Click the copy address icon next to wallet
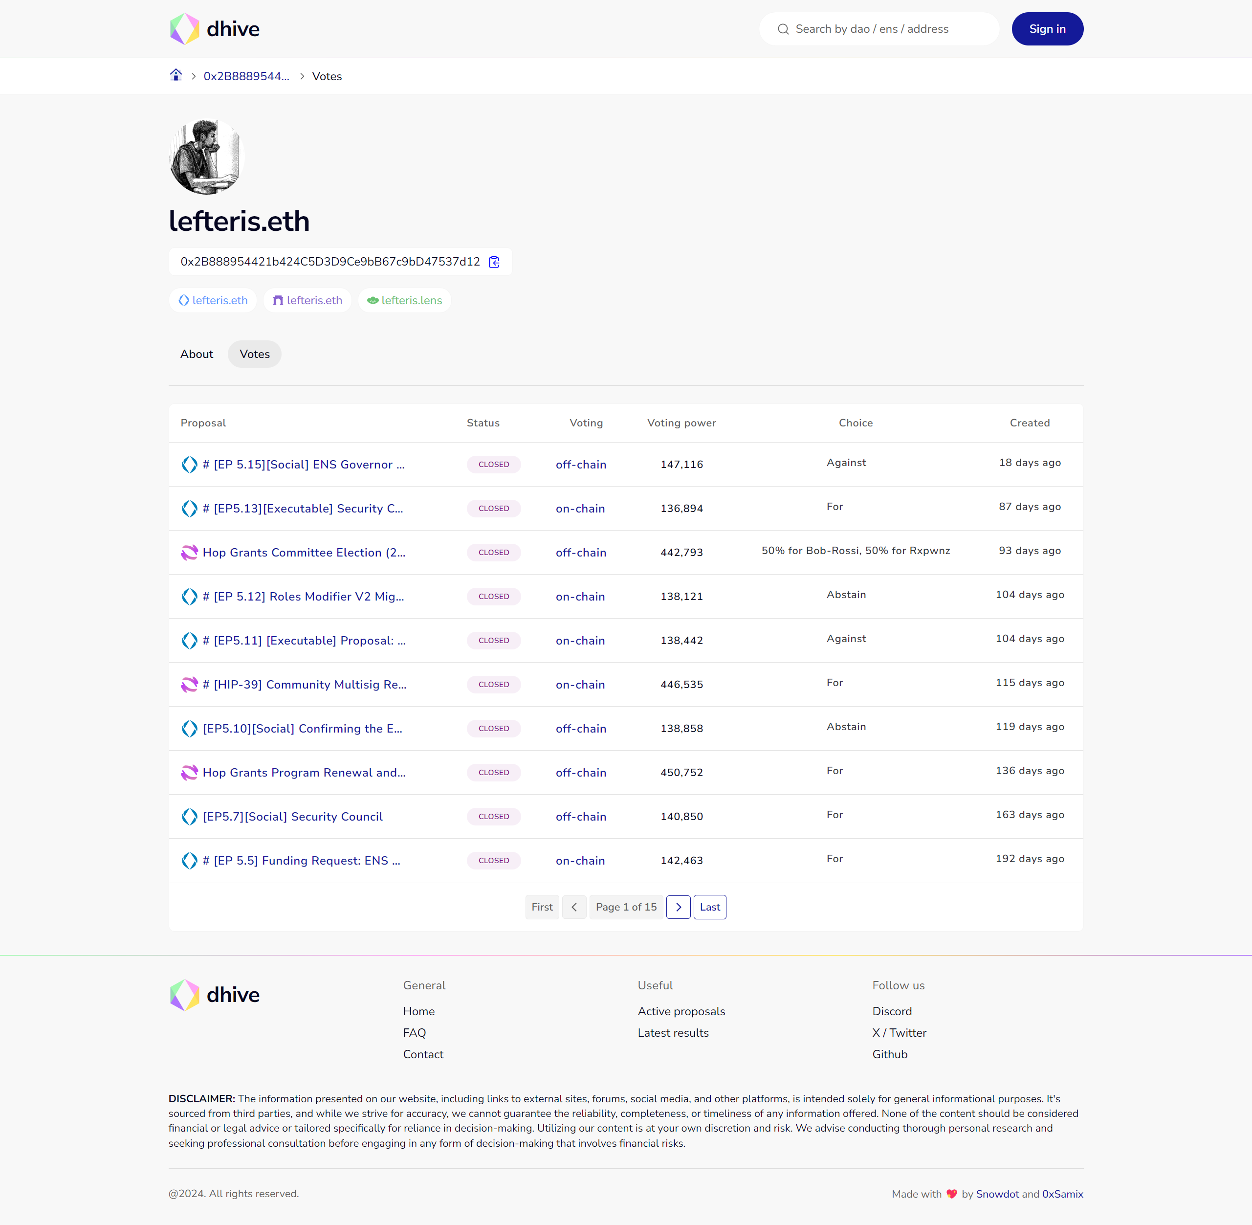The width and height of the screenshot is (1252, 1225). coord(495,261)
